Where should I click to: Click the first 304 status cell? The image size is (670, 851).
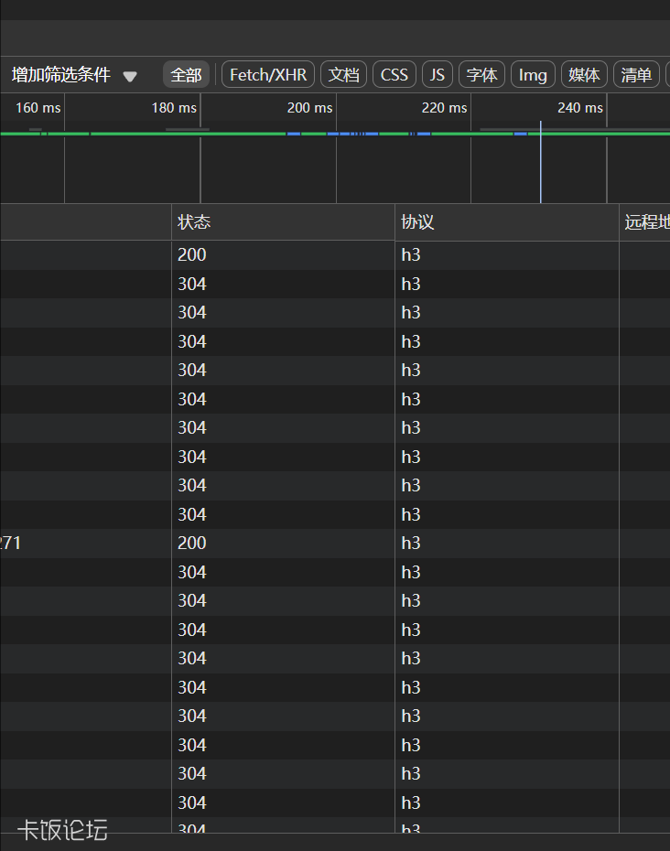192,285
